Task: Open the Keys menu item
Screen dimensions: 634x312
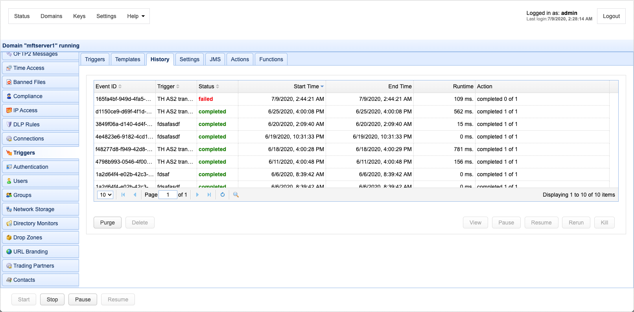Action: coord(79,16)
